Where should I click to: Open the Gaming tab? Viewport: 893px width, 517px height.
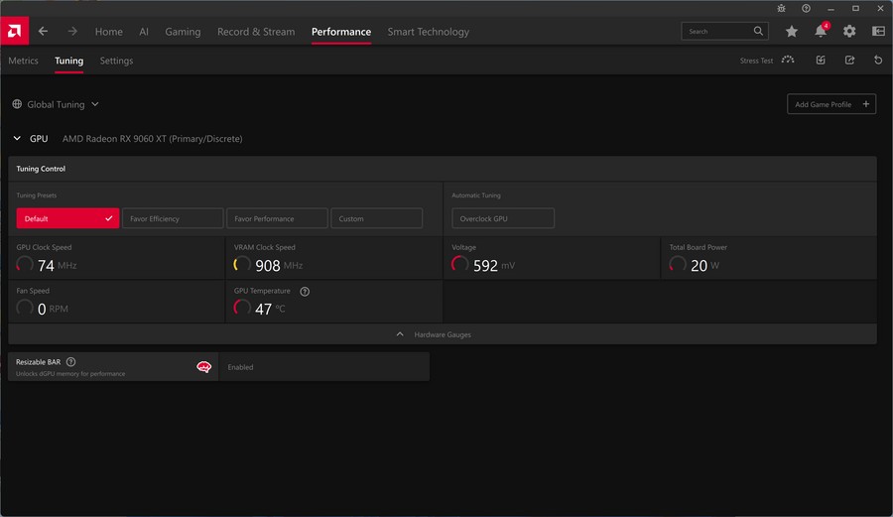coord(183,32)
